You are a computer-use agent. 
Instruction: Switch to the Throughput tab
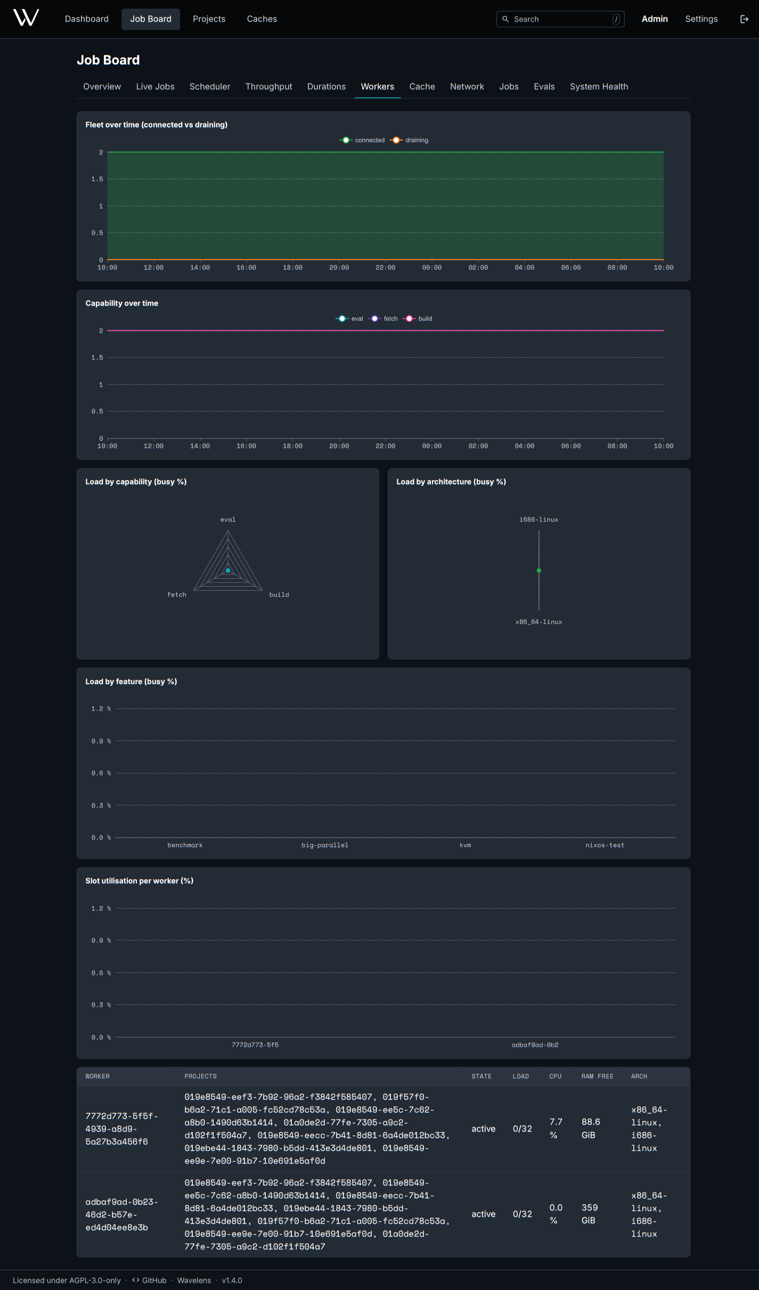(269, 87)
